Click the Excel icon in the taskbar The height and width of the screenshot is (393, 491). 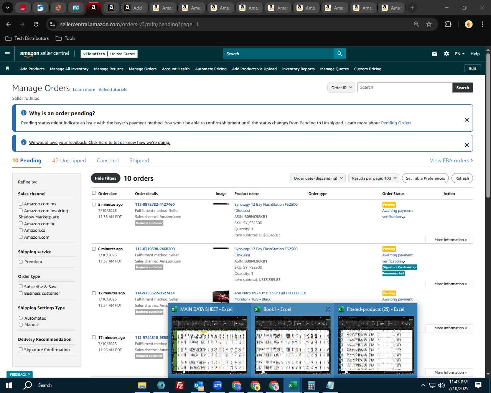(x=293, y=385)
